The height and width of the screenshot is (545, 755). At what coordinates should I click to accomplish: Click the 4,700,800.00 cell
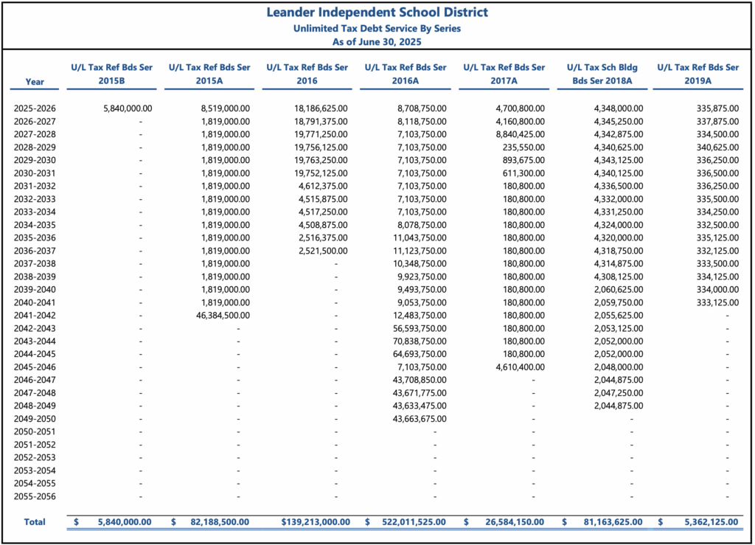coord(521,109)
